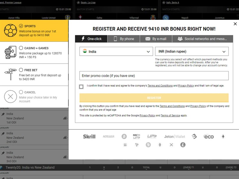Click the Leeds United crest icon

tap(68, 17)
